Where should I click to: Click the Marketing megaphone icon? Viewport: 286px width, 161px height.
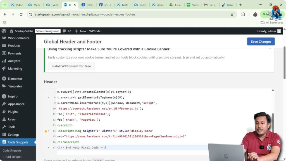tap(4, 69)
